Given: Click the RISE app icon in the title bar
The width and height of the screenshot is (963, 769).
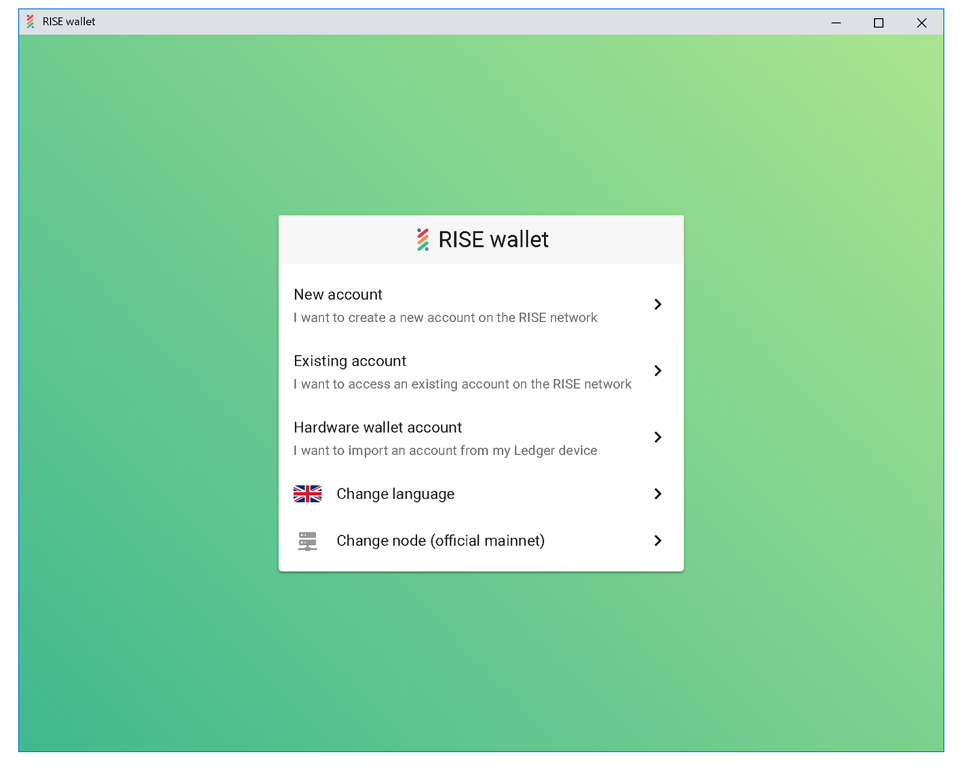Looking at the screenshot, I should point(30,22).
